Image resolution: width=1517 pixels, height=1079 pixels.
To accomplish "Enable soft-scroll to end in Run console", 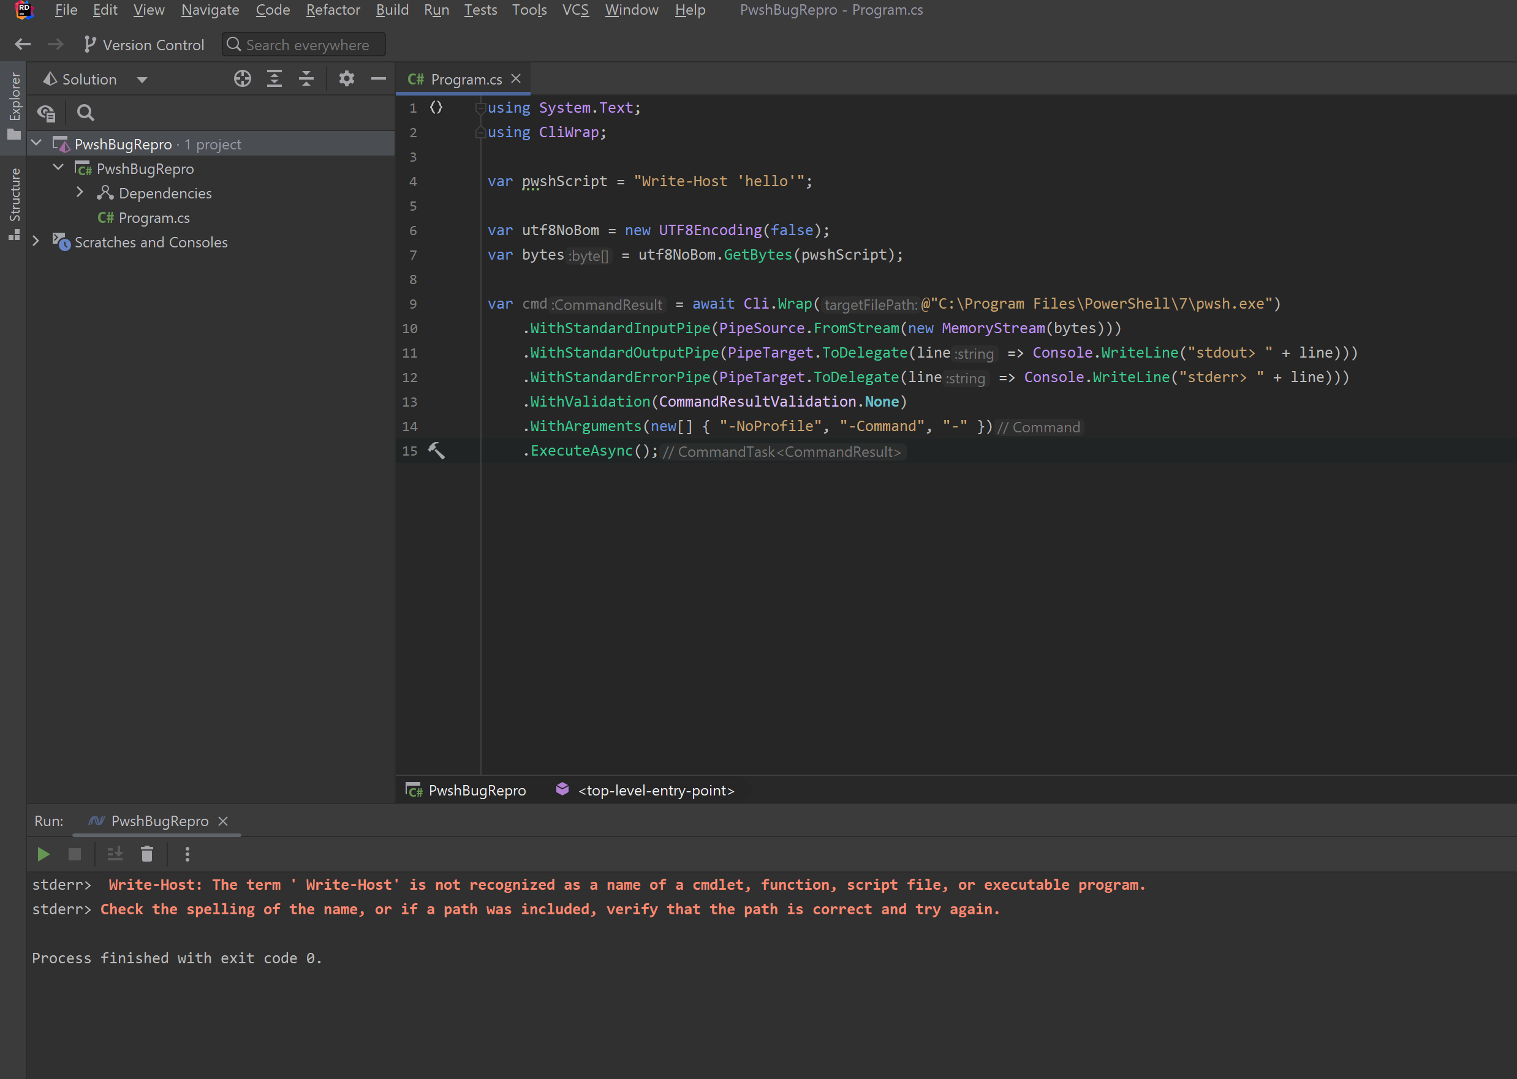I will click(115, 854).
